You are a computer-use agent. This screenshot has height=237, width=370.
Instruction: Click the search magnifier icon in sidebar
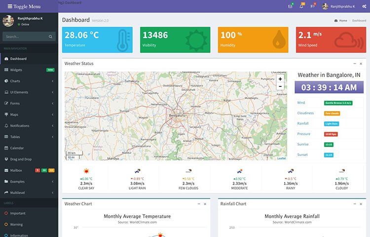tap(50, 37)
